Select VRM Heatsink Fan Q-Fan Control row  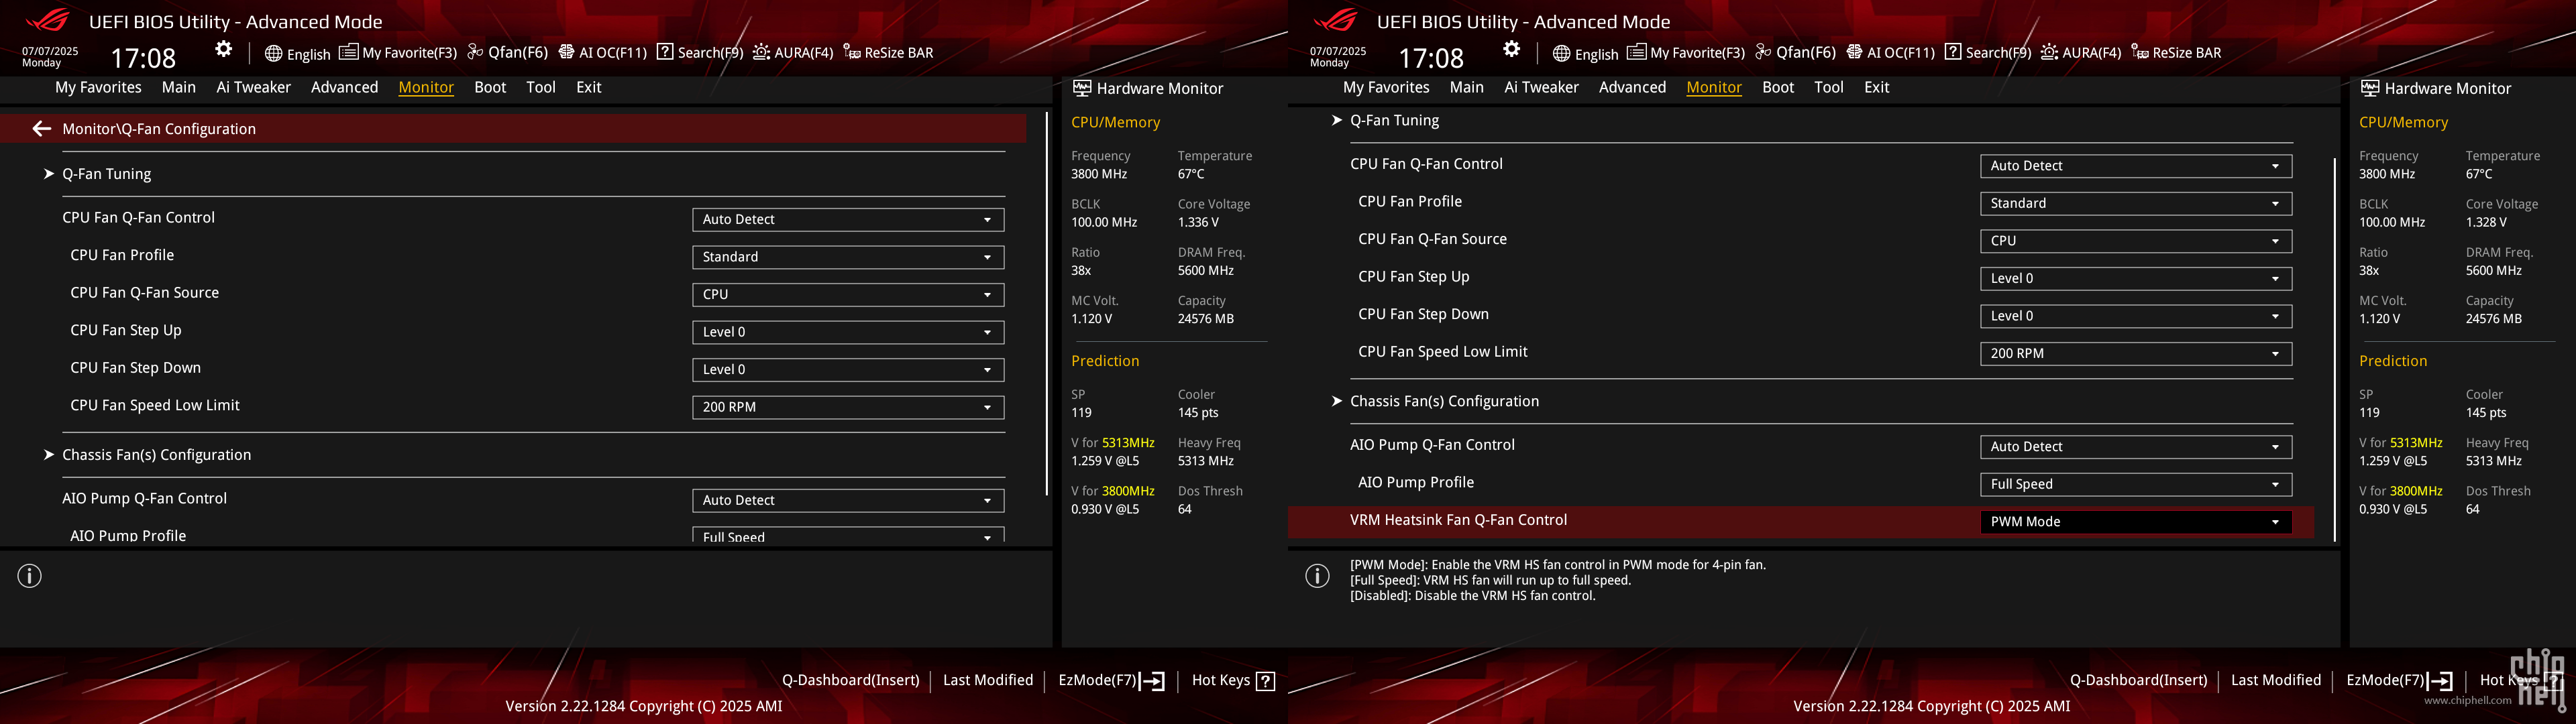[1801, 522]
